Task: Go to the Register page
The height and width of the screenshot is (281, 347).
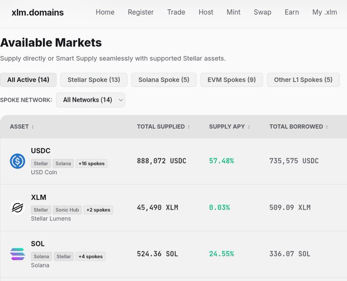Action: pos(141,12)
